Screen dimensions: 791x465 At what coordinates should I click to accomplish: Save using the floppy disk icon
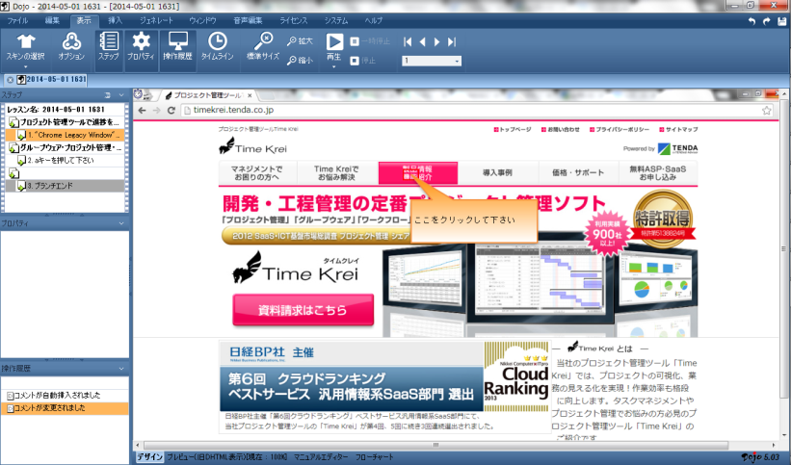[782, 21]
